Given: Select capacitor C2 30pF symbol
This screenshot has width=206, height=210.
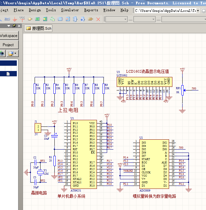Looking at the screenshot, I should [x=35, y=162].
